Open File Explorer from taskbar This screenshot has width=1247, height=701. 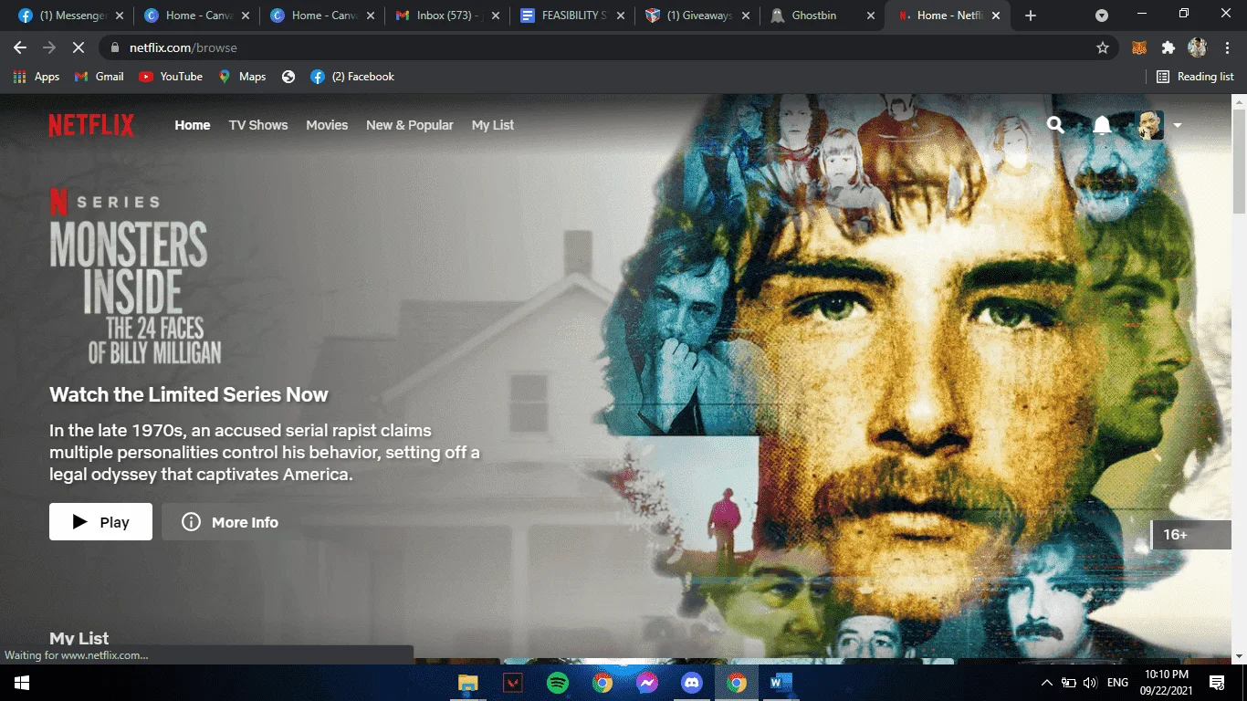468,683
